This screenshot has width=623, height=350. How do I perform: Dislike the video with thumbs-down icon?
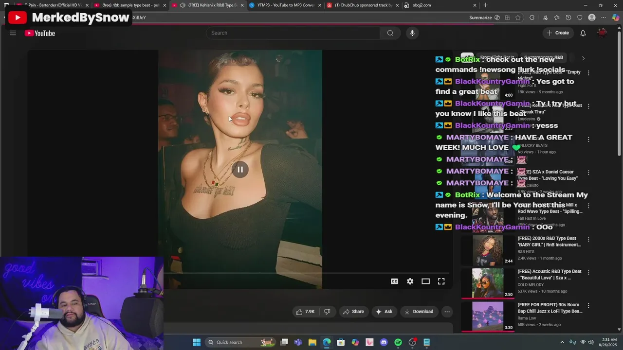click(327, 312)
